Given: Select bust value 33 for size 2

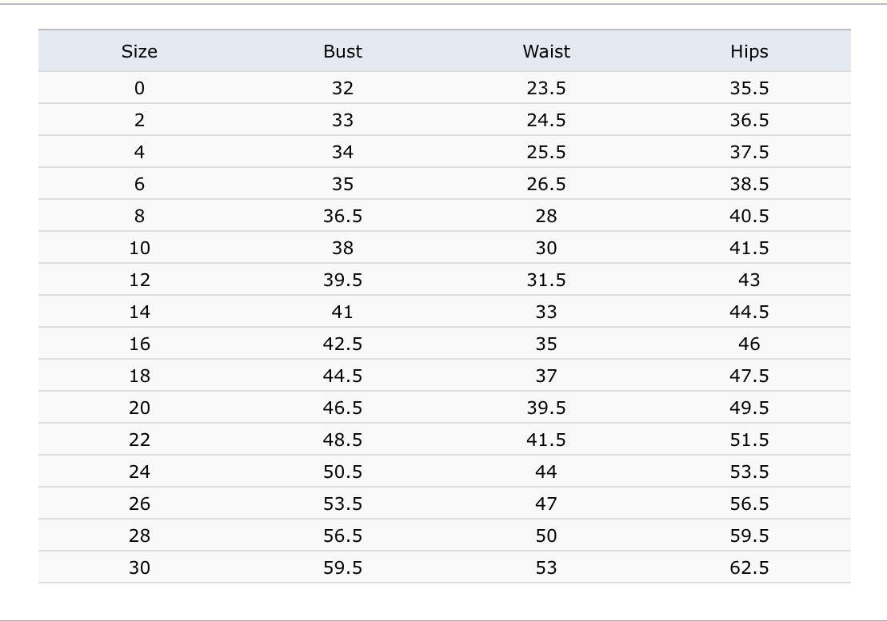Looking at the screenshot, I should 342,120.
